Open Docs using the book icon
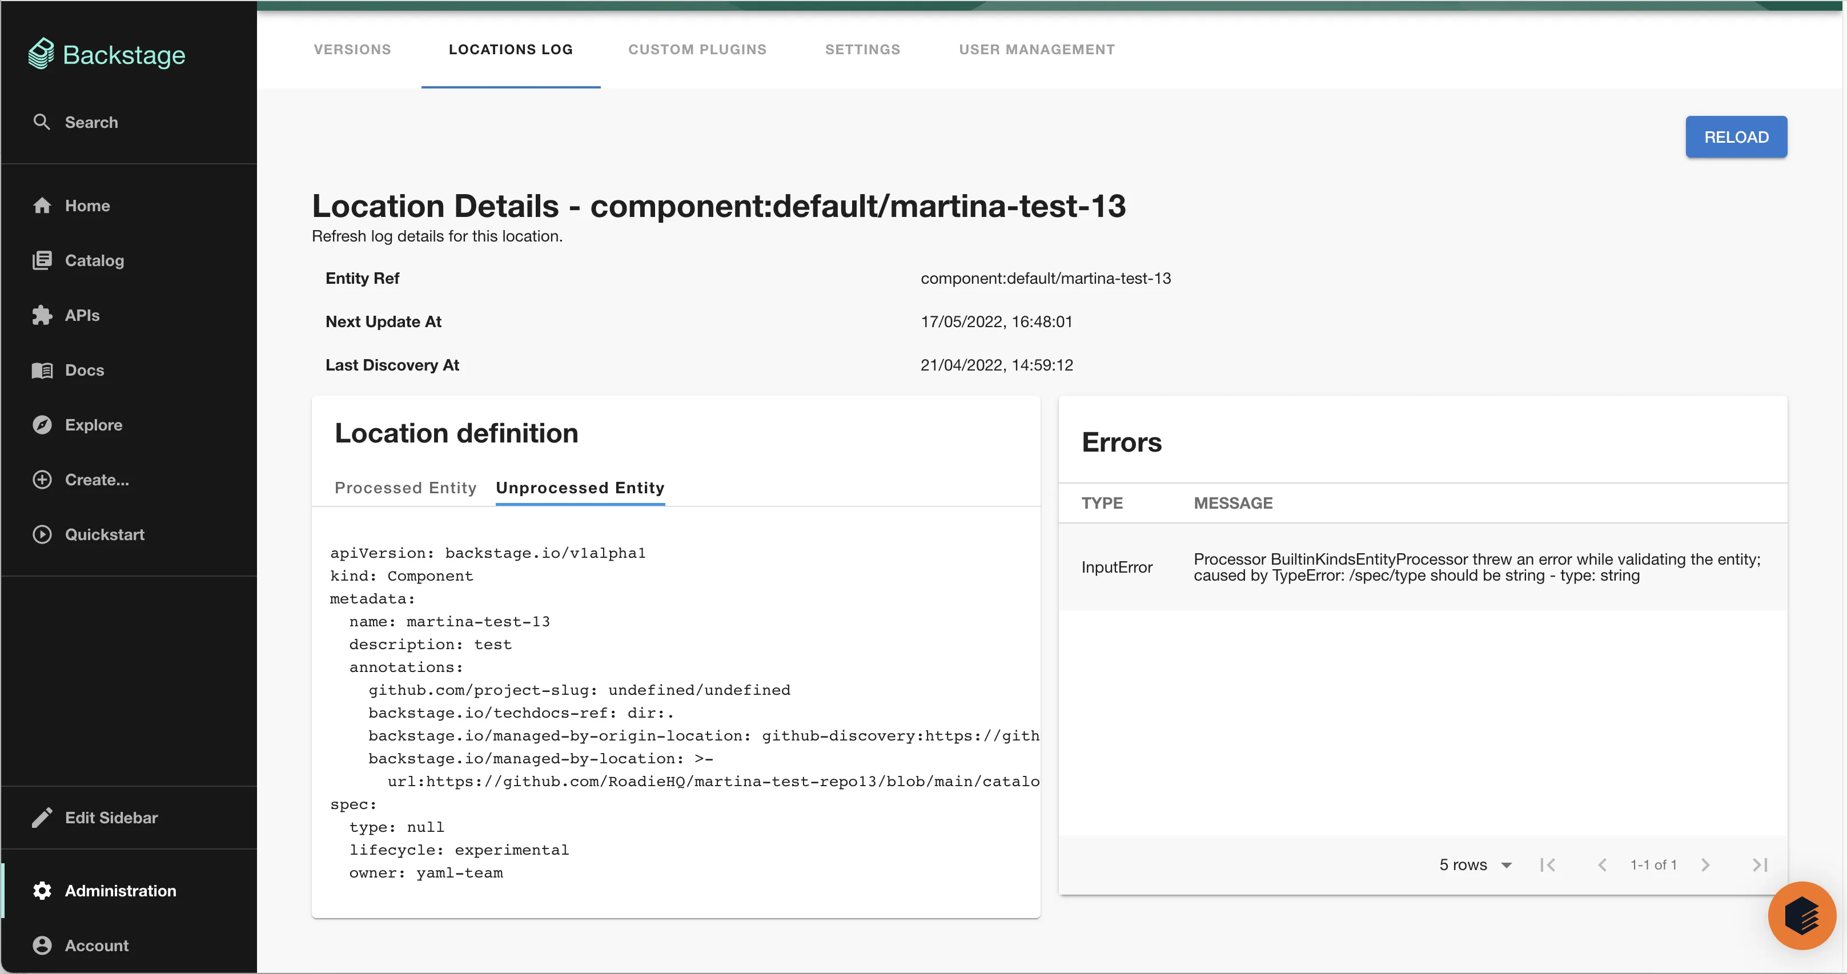The height and width of the screenshot is (974, 1847). (x=42, y=370)
